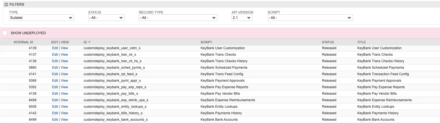Select ID customdeploy_keybank_bank_accounts_s

pyautogui.click(x=116, y=120)
